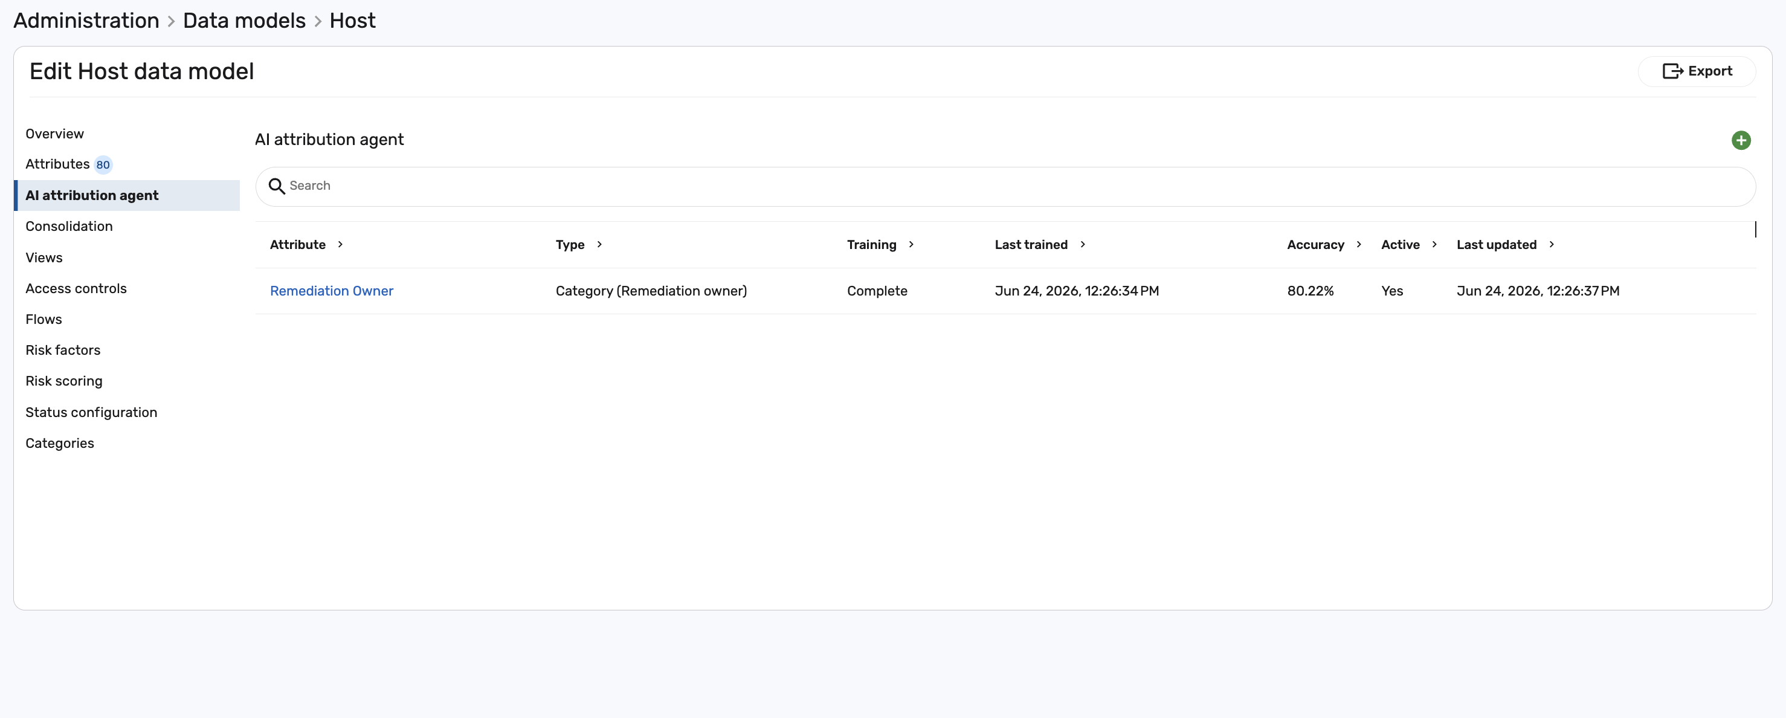Expand the Last trained column chevron
Screen dimensions: 1786x718
click(1083, 244)
